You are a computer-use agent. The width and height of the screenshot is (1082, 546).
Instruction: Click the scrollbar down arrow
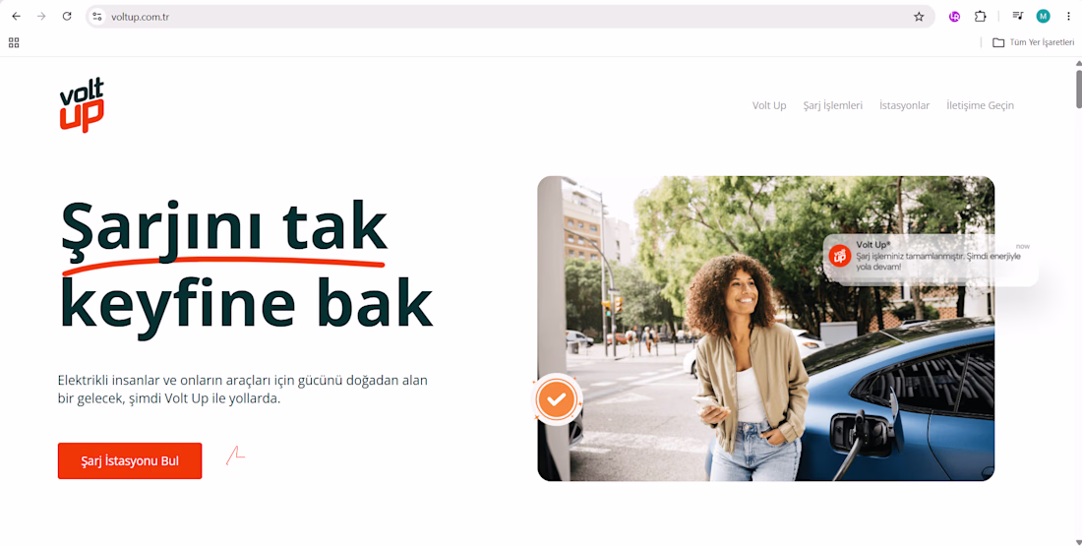1078,542
